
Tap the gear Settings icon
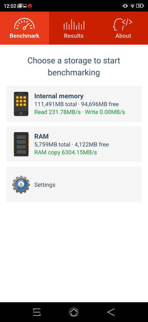pyautogui.click(x=21, y=185)
